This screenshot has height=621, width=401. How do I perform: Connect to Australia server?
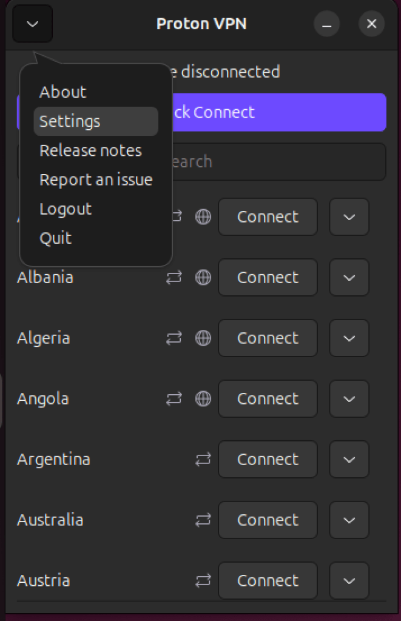tap(268, 520)
